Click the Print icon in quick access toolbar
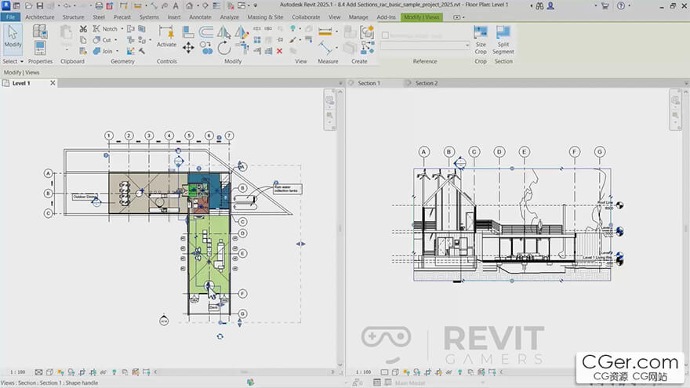Screen dimensions: 690x388 (99, 5)
